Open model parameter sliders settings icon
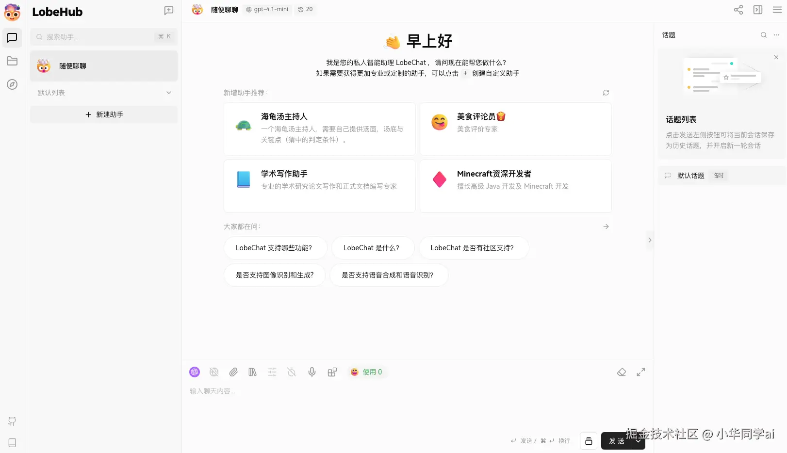 tap(272, 372)
